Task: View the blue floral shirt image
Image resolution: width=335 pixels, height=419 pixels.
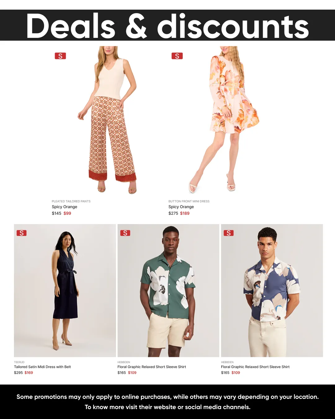Action: point(272,291)
